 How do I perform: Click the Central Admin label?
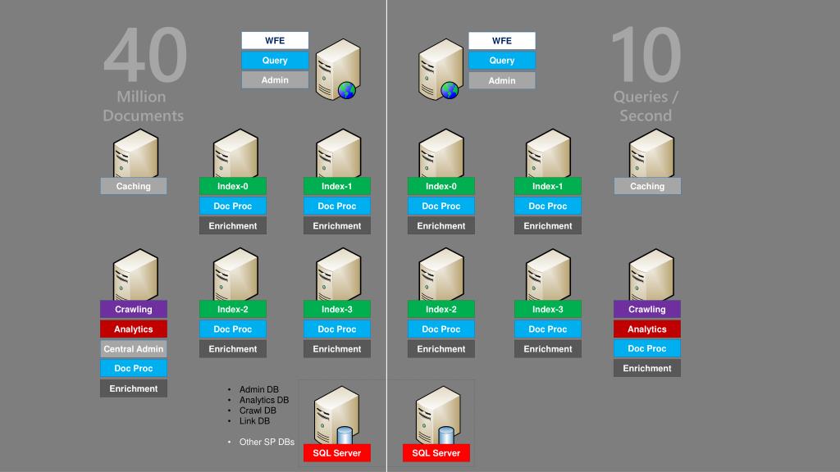134,349
